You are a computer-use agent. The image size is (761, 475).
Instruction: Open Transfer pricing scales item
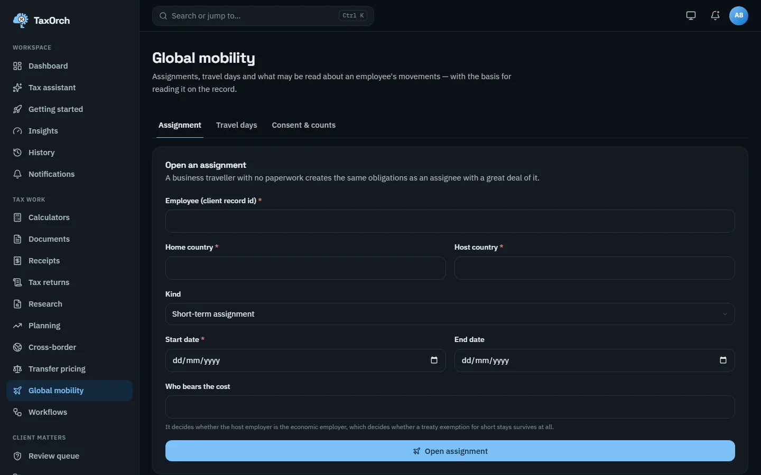click(x=69, y=369)
